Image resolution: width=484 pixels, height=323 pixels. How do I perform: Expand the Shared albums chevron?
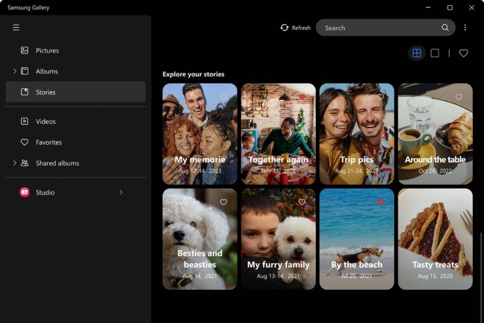[15, 163]
